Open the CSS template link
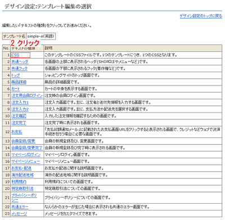 click(15, 55)
